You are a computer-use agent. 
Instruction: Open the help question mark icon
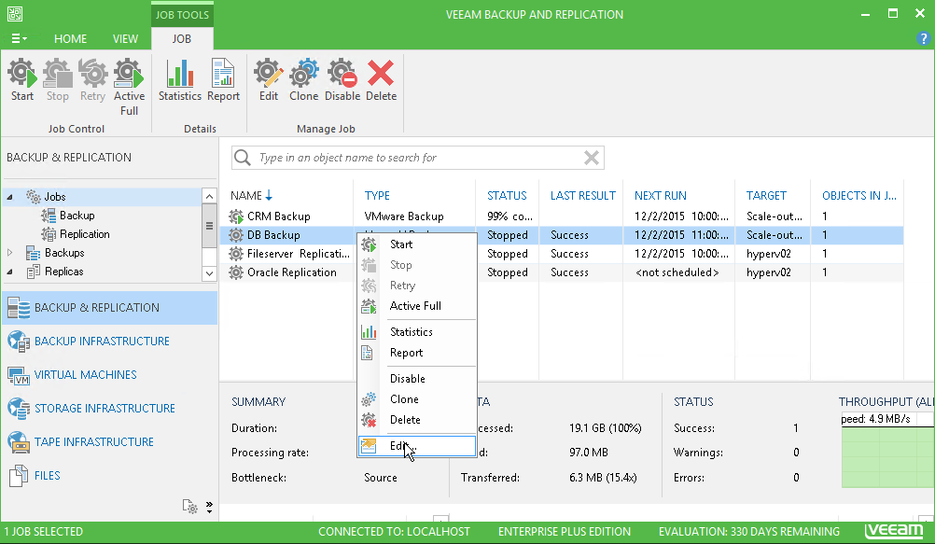click(x=923, y=39)
